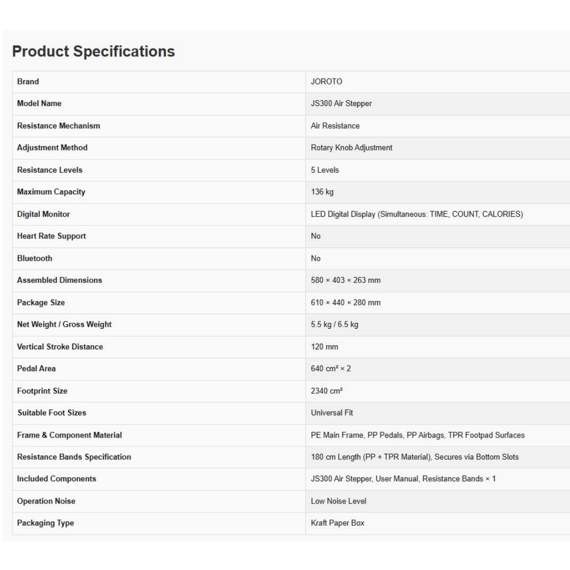The height and width of the screenshot is (570, 570).
Task: Click the LED Digital Display description
Action: tap(417, 214)
